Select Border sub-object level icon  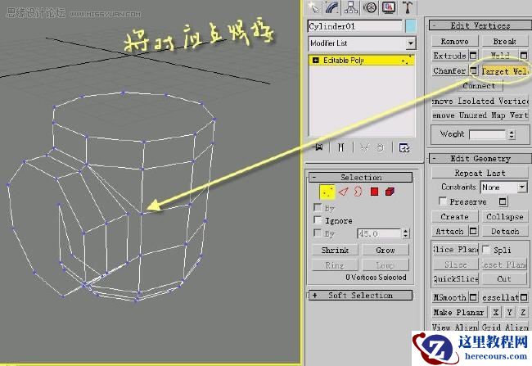click(x=358, y=192)
